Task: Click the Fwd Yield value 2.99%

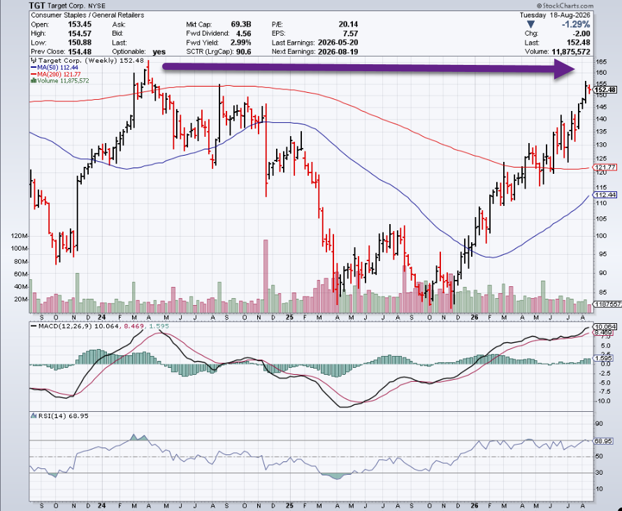Action: click(x=241, y=43)
